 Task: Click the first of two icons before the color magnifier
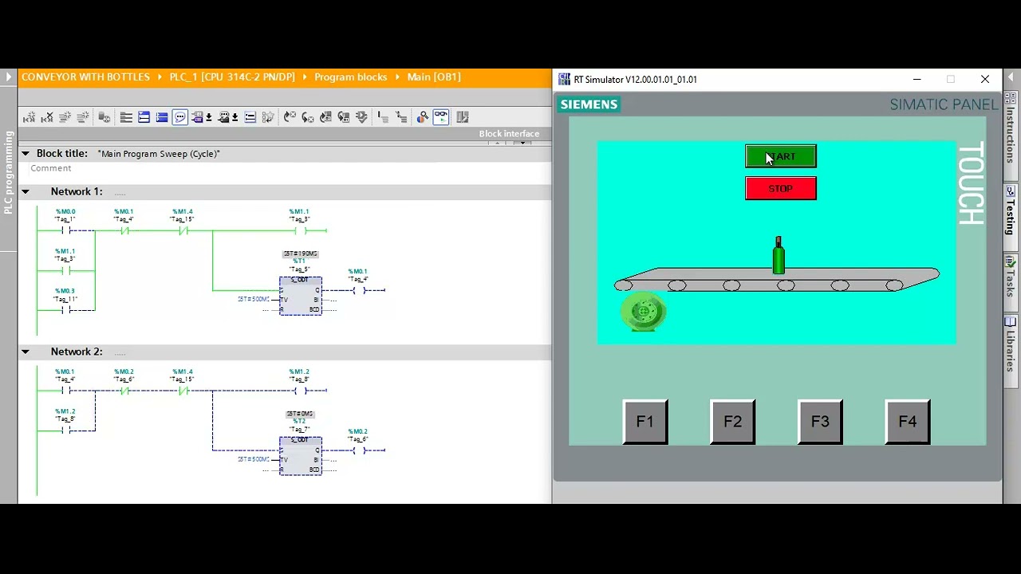382,117
